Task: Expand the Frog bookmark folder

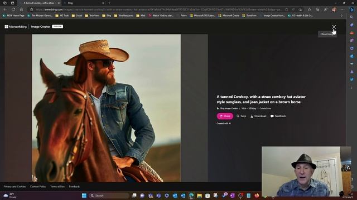Action: coord(107,16)
